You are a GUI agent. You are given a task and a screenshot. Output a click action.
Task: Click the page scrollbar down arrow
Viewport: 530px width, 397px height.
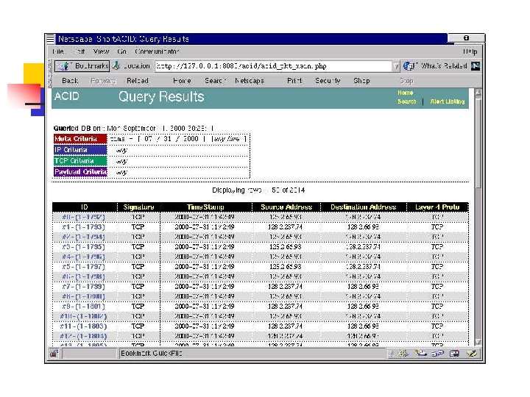(478, 342)
